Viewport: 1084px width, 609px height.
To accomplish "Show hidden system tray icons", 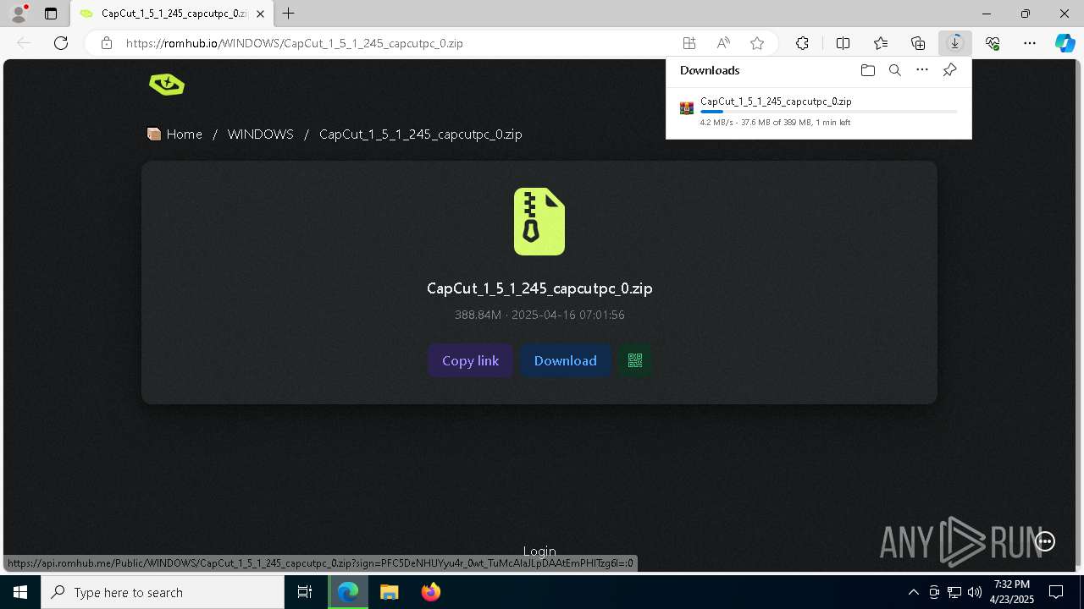I will click(x=913, y=592).
